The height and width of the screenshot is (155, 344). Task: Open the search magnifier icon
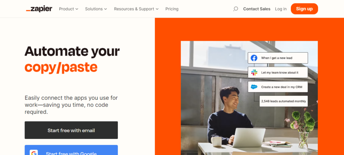pos(235,9)
